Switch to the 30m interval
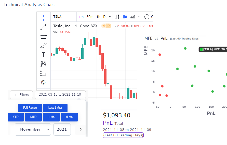The height and width of the screenshot is (145, 227). 90,17
